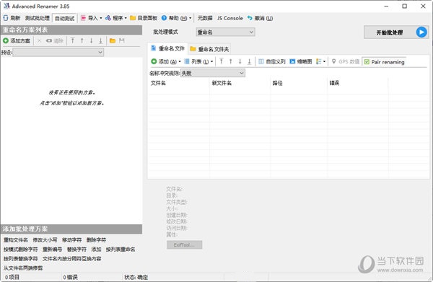Toggle the Pair renaming checkbox
The height and width of the screenshot is (282, 433).
pyautogui.click(x=367, y=62)
